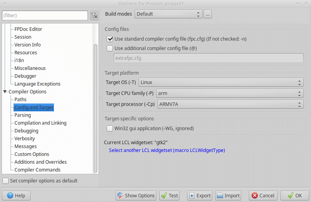Select Custom Options in the tree
Screen dimensions: 311x202
(x=32, y=154)
